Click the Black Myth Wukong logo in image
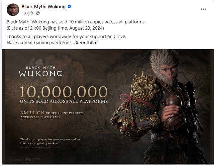Image resolution: width=214 pixels, height=166 pixels. [40, 70]
